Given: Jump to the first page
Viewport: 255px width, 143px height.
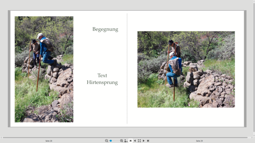Looking at the screenshot, I should click(130, 141).
